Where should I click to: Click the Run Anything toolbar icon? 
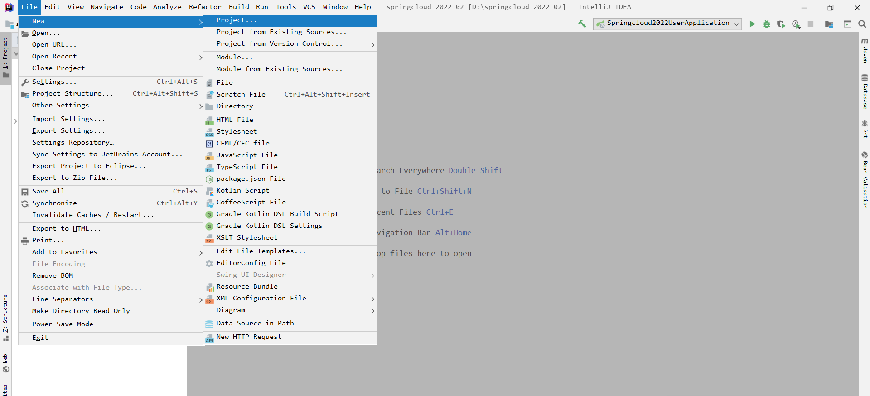[847, 24]
